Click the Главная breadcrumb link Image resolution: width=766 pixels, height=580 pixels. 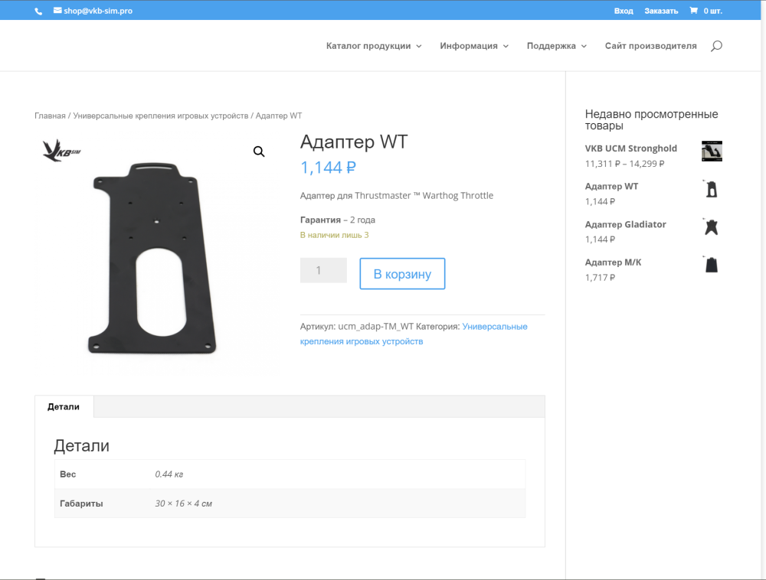click(50, 116)
